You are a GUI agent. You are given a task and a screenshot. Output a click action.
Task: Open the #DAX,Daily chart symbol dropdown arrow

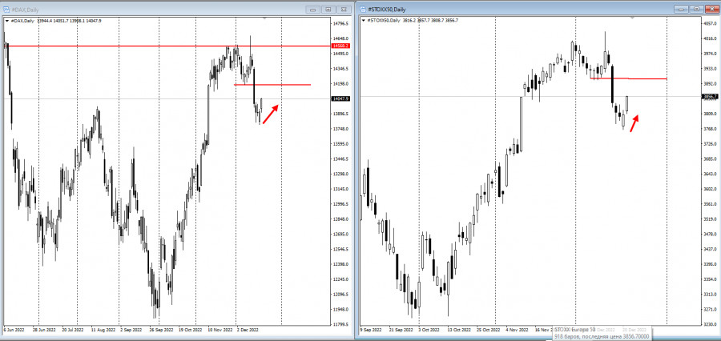[x=6, y=21]
